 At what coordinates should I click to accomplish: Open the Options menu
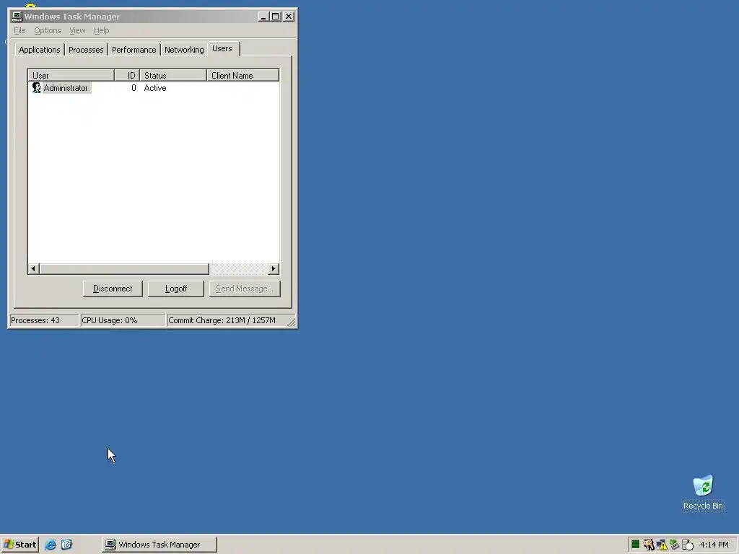tap(47, 30)
